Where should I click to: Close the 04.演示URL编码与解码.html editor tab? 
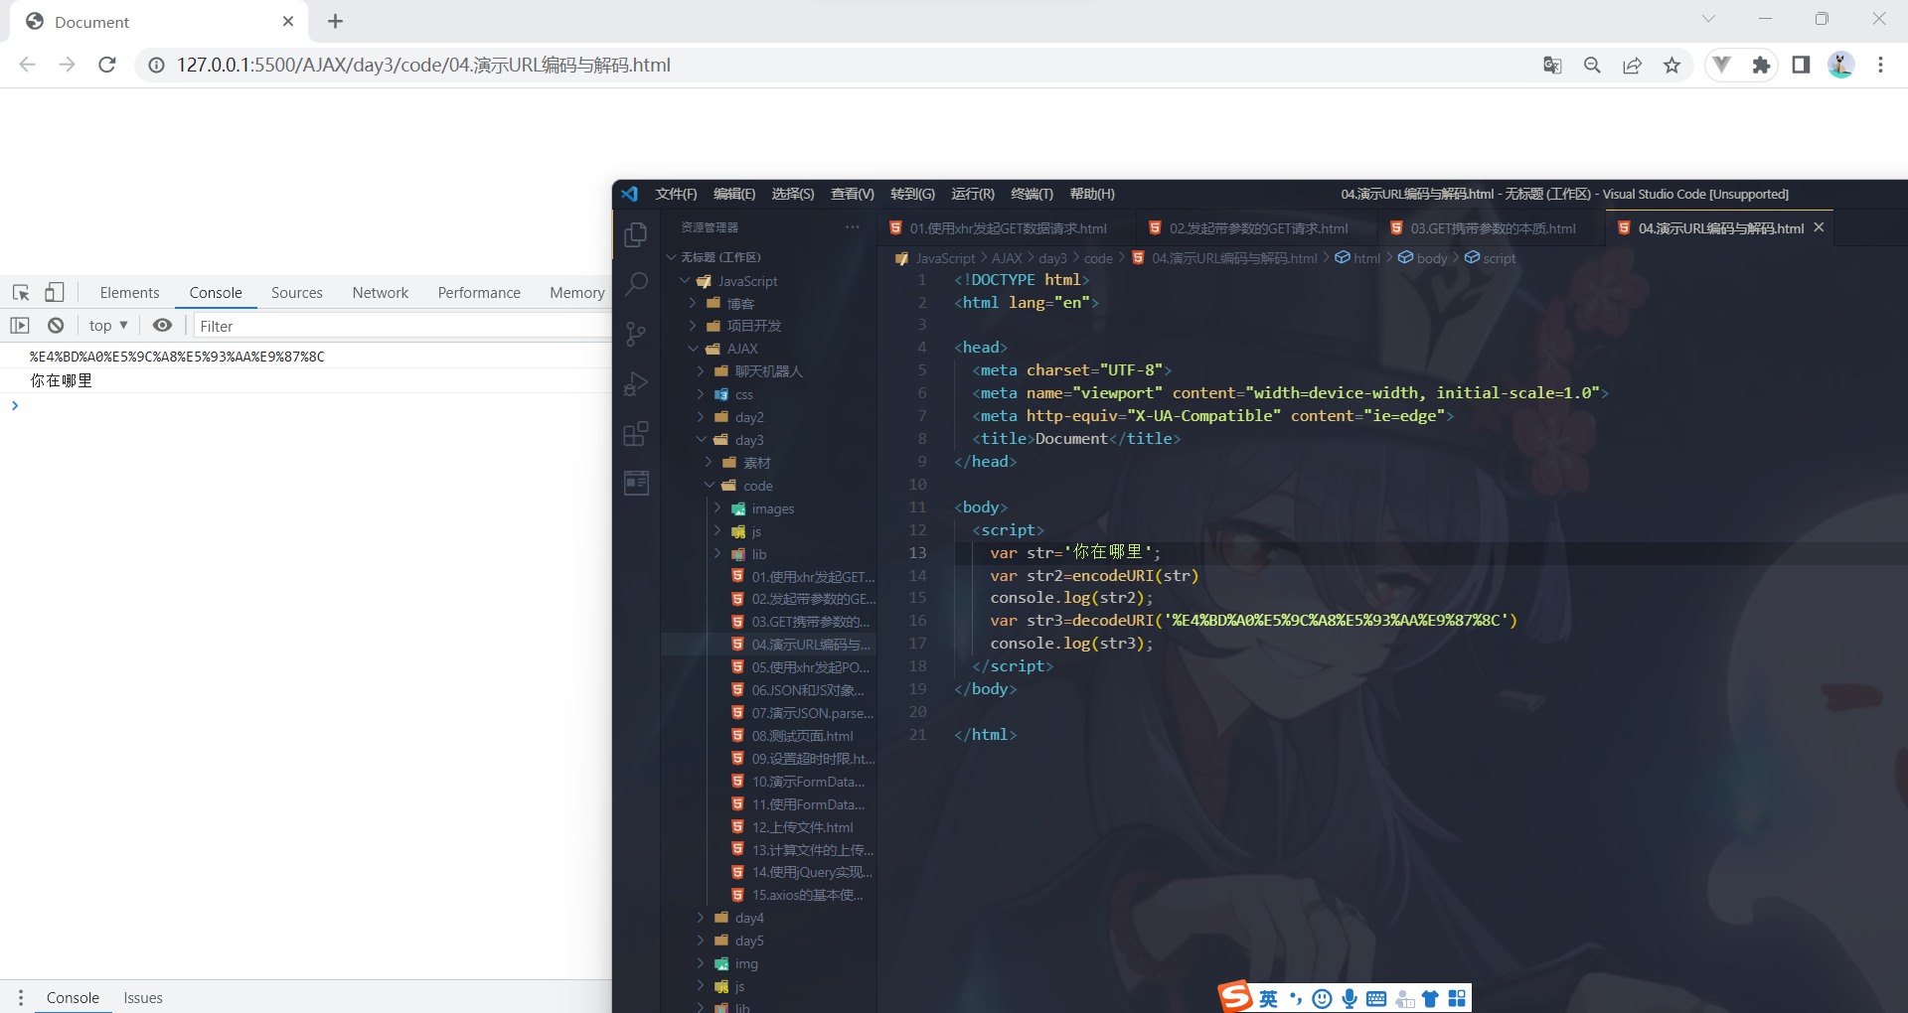(1819, 227)
